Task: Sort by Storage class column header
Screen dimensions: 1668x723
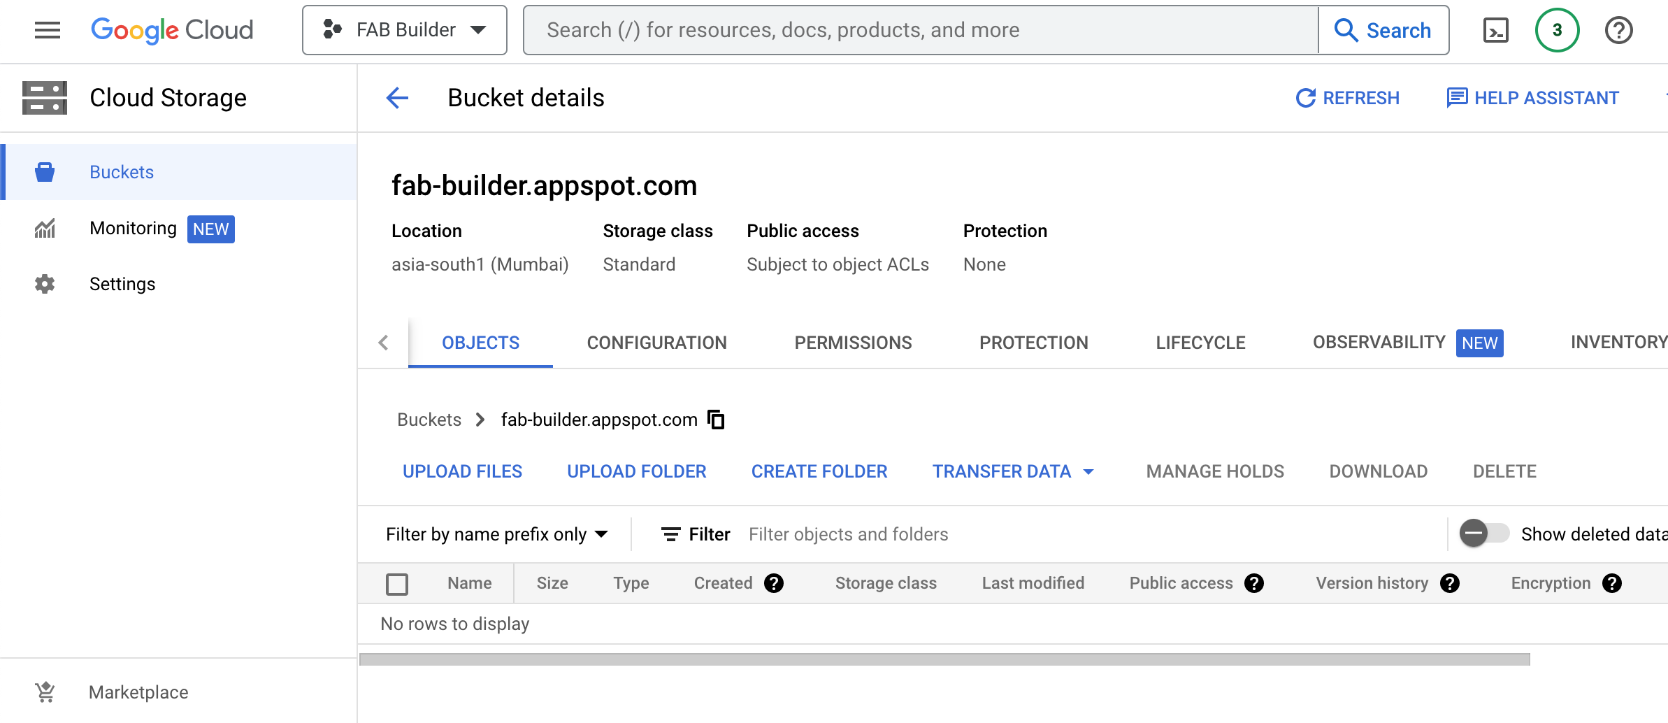Action: tap(886, 583)
